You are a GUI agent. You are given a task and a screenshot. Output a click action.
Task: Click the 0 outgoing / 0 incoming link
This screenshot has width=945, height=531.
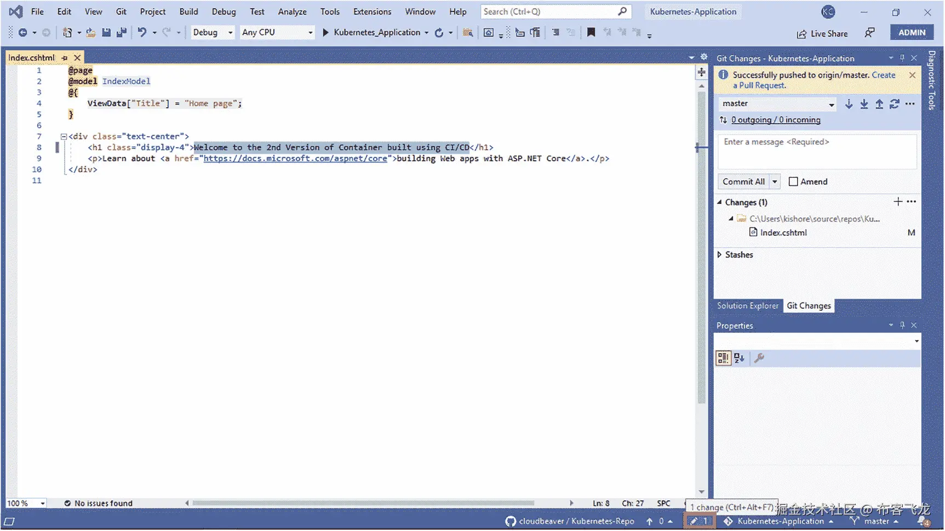(x=776, y=120)
